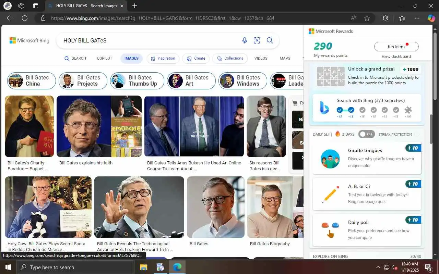This screenshot has height=274, width=439.
Task: Open the Control Panel taskbar icon
Action: click(160, 267)
